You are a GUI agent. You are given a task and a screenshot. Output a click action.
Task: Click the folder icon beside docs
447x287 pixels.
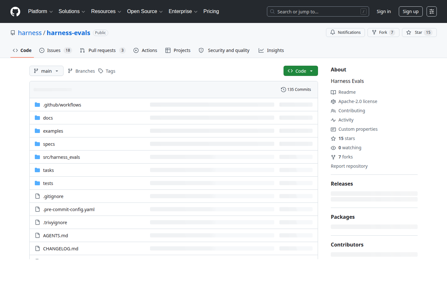point(37,118)
